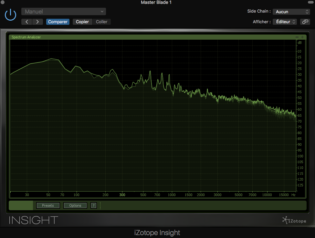Viewport: 315px width, 238px height.
Task: Click the 300 Hz frequency label
Action: coord(122,195)
